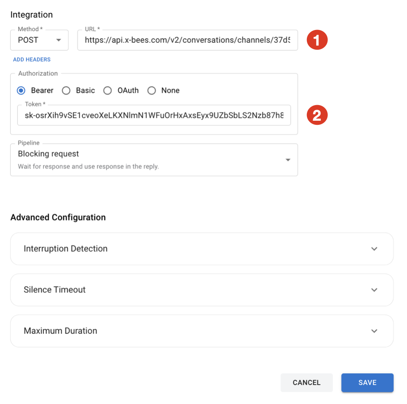The height and width of the screenshot is (404, 407).
Task: Expand the Silence Timeout section title
Action: (55, 290)
